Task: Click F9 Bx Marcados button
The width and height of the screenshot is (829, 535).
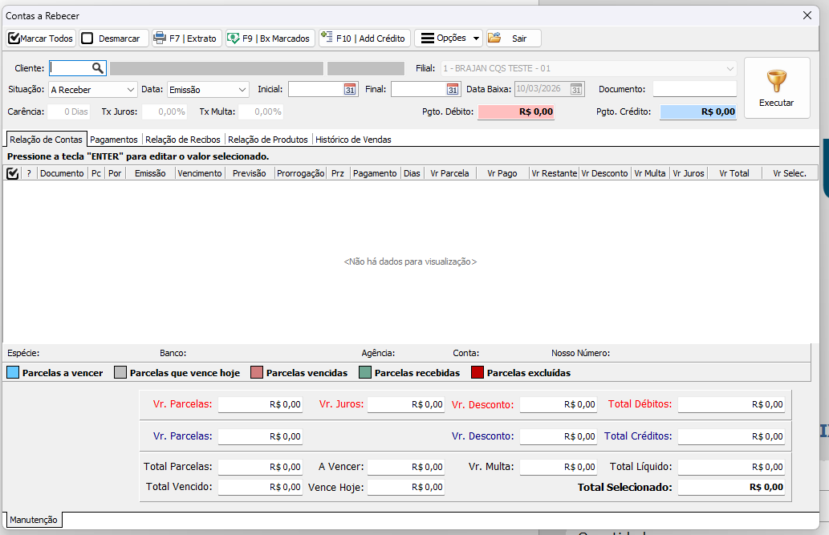Action: [269, 39]
